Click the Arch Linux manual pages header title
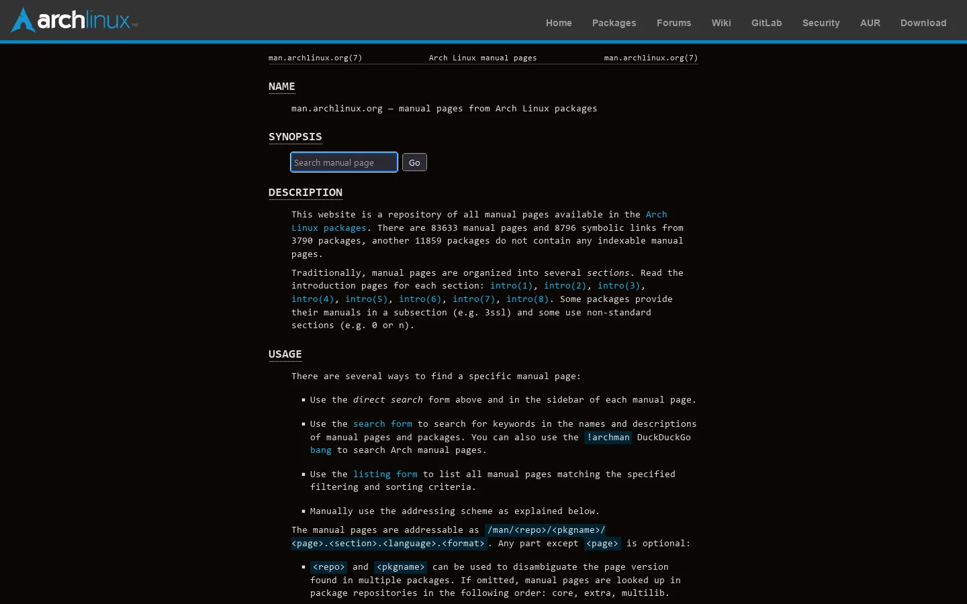Screen dimensions: 967x604 483,58
